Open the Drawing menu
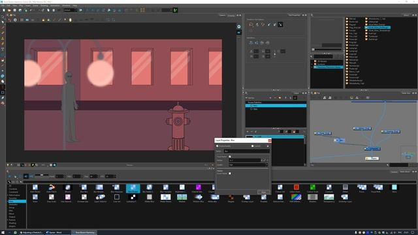The image size is (418, 235). [44, 6]
